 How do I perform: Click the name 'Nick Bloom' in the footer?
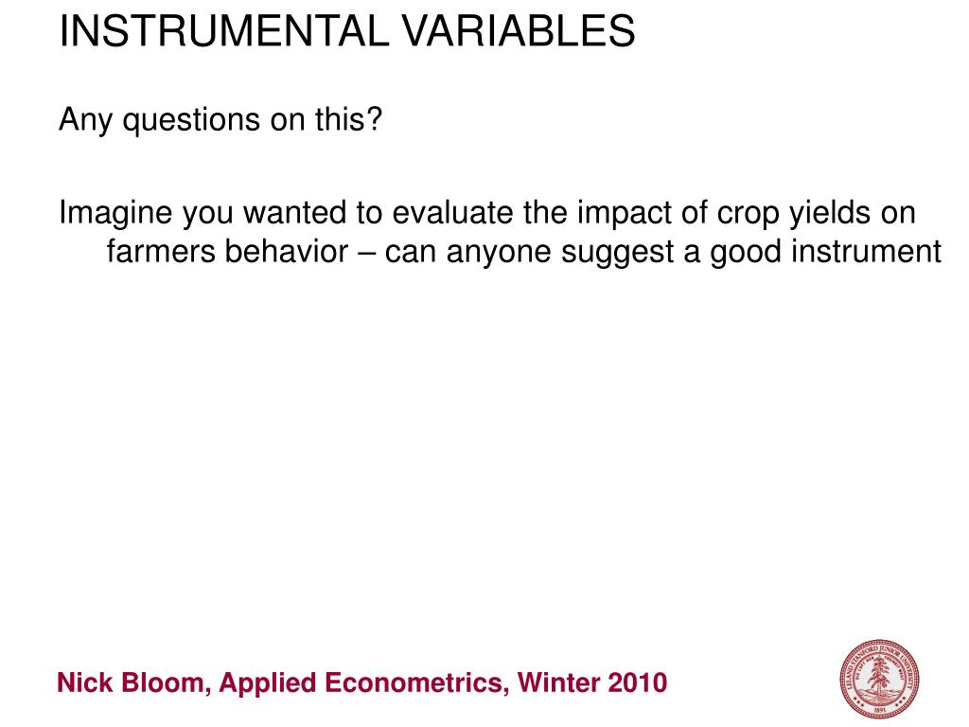click(x=131, y=683)
